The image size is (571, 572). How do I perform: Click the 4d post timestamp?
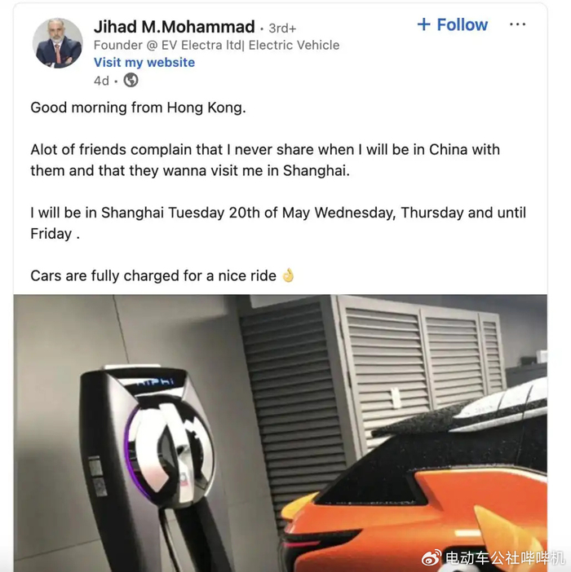(x=101, y=80)
